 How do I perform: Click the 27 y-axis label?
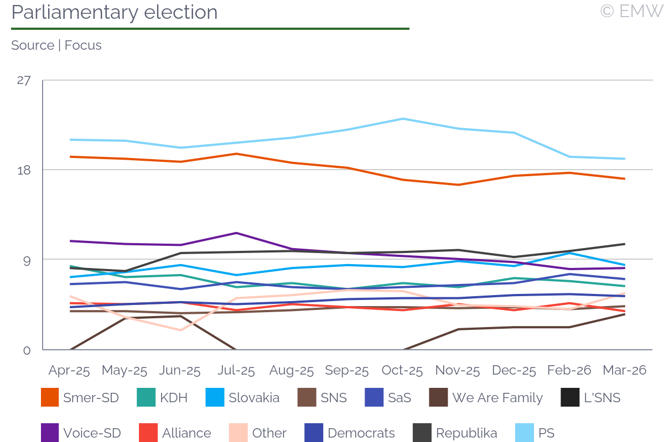[x=24, y=81]
